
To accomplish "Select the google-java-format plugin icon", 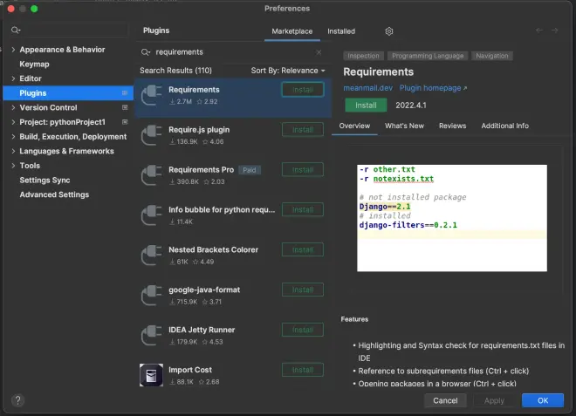I will 151,295.
